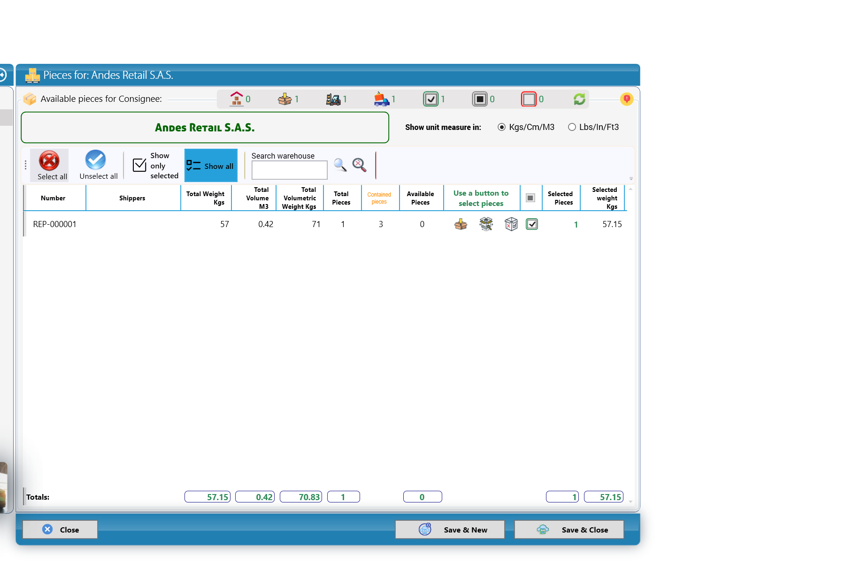Click the Select all button

49,165
